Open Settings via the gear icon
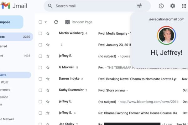Screen dimensions: 188x125 (173, 6)
